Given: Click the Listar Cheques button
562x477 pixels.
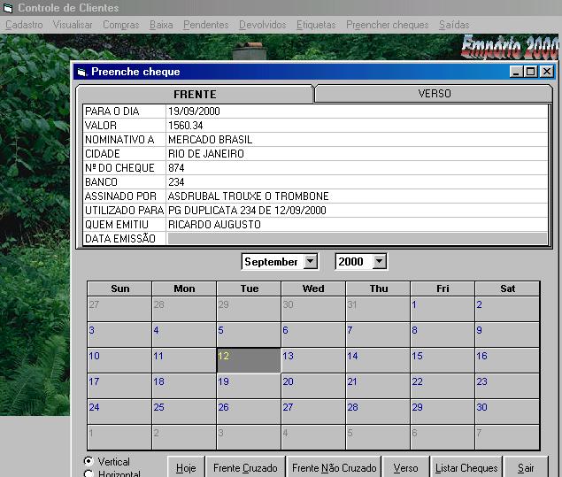Looking at the screenshot, I should [466, 467].
